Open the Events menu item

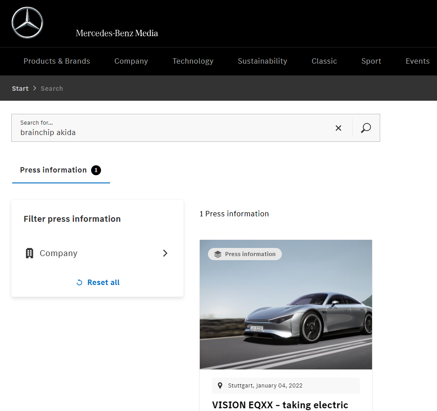tap(417, 61)
